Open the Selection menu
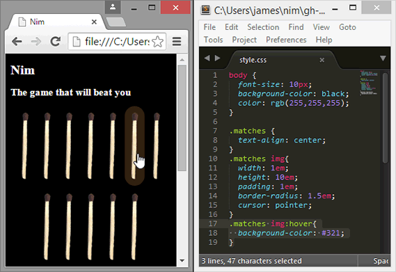The image size is (396, 272). click(263, 27)
